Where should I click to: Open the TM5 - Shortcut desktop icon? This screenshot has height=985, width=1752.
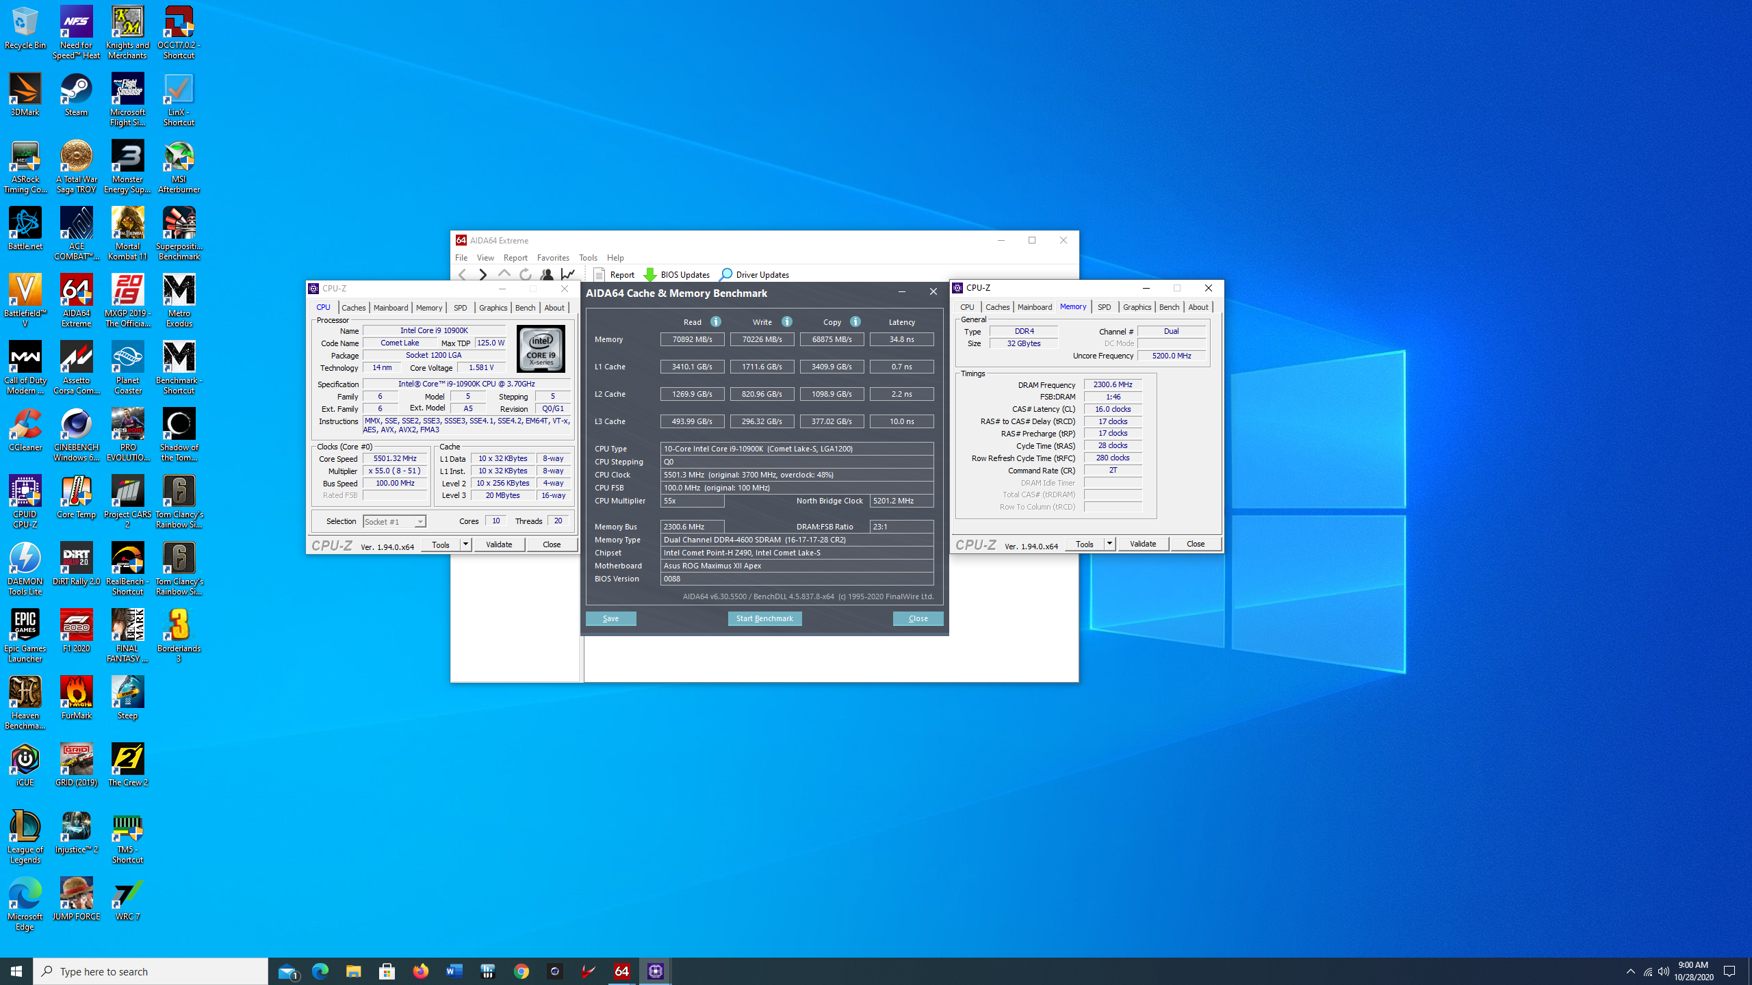pyautogui.click(x=127, y=838)
